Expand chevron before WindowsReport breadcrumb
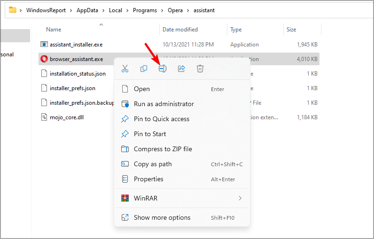The width and height of the screenshot is (374, 239). coord(21,10)
